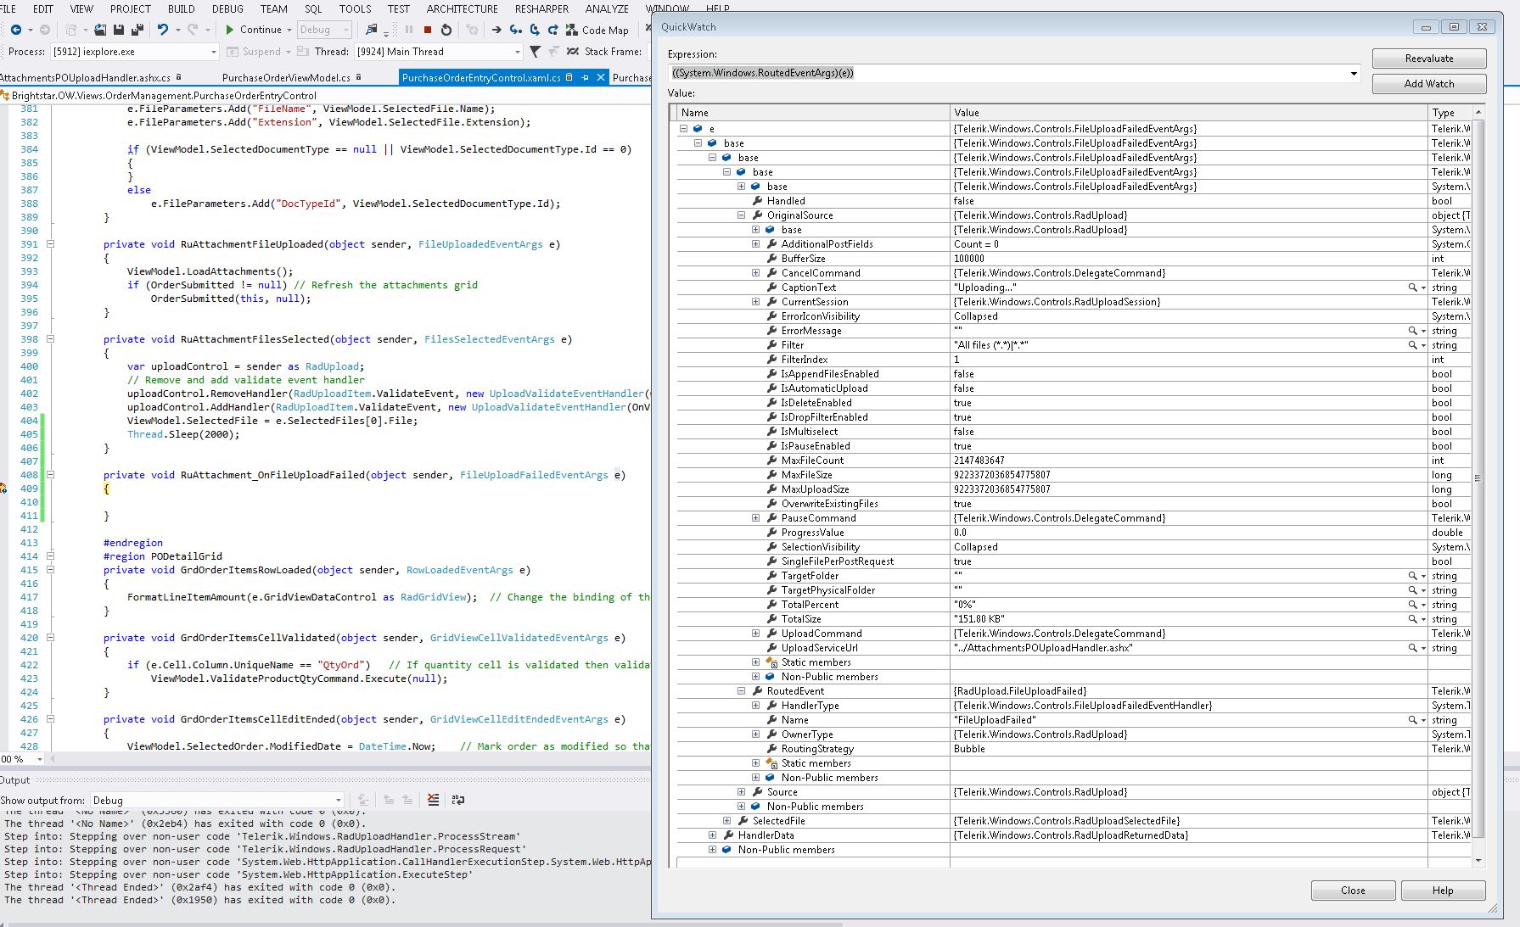Click the Save All icon
Viewport: 1520px width, 927px height.
137,30
